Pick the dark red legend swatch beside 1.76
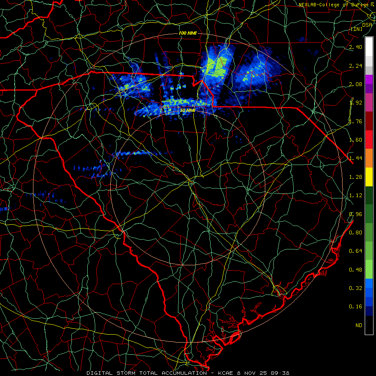Screen dimensions: 376x376 [x=369, y=121]
